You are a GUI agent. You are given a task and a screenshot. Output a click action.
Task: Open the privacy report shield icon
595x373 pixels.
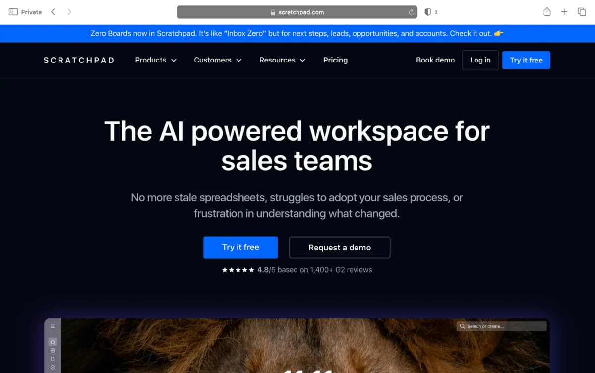pyautogui.click(x=428, y=12)
